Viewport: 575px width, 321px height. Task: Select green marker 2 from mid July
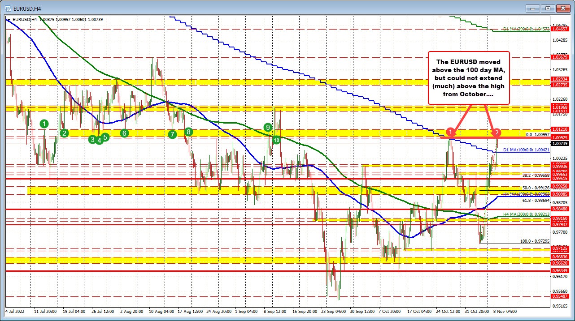(x=64, y=133)
